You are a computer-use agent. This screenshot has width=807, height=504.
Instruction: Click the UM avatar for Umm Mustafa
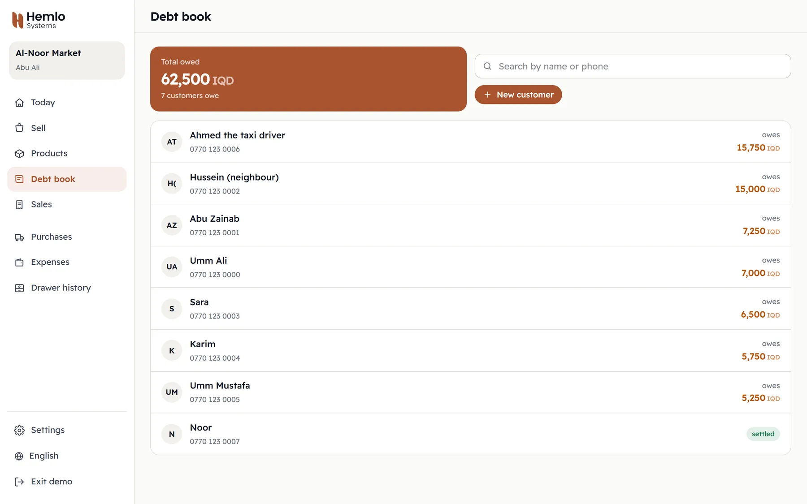pyautogui.click(x=172, y=392)
